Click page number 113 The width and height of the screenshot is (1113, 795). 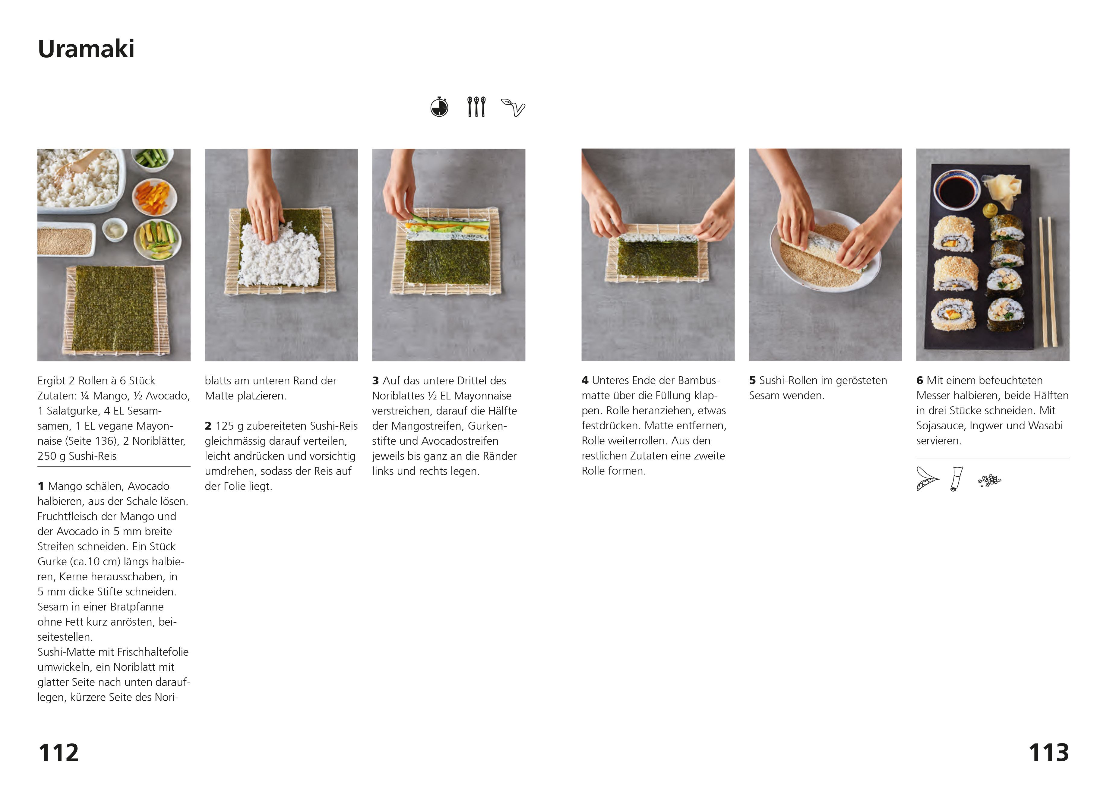point(1048,752)
